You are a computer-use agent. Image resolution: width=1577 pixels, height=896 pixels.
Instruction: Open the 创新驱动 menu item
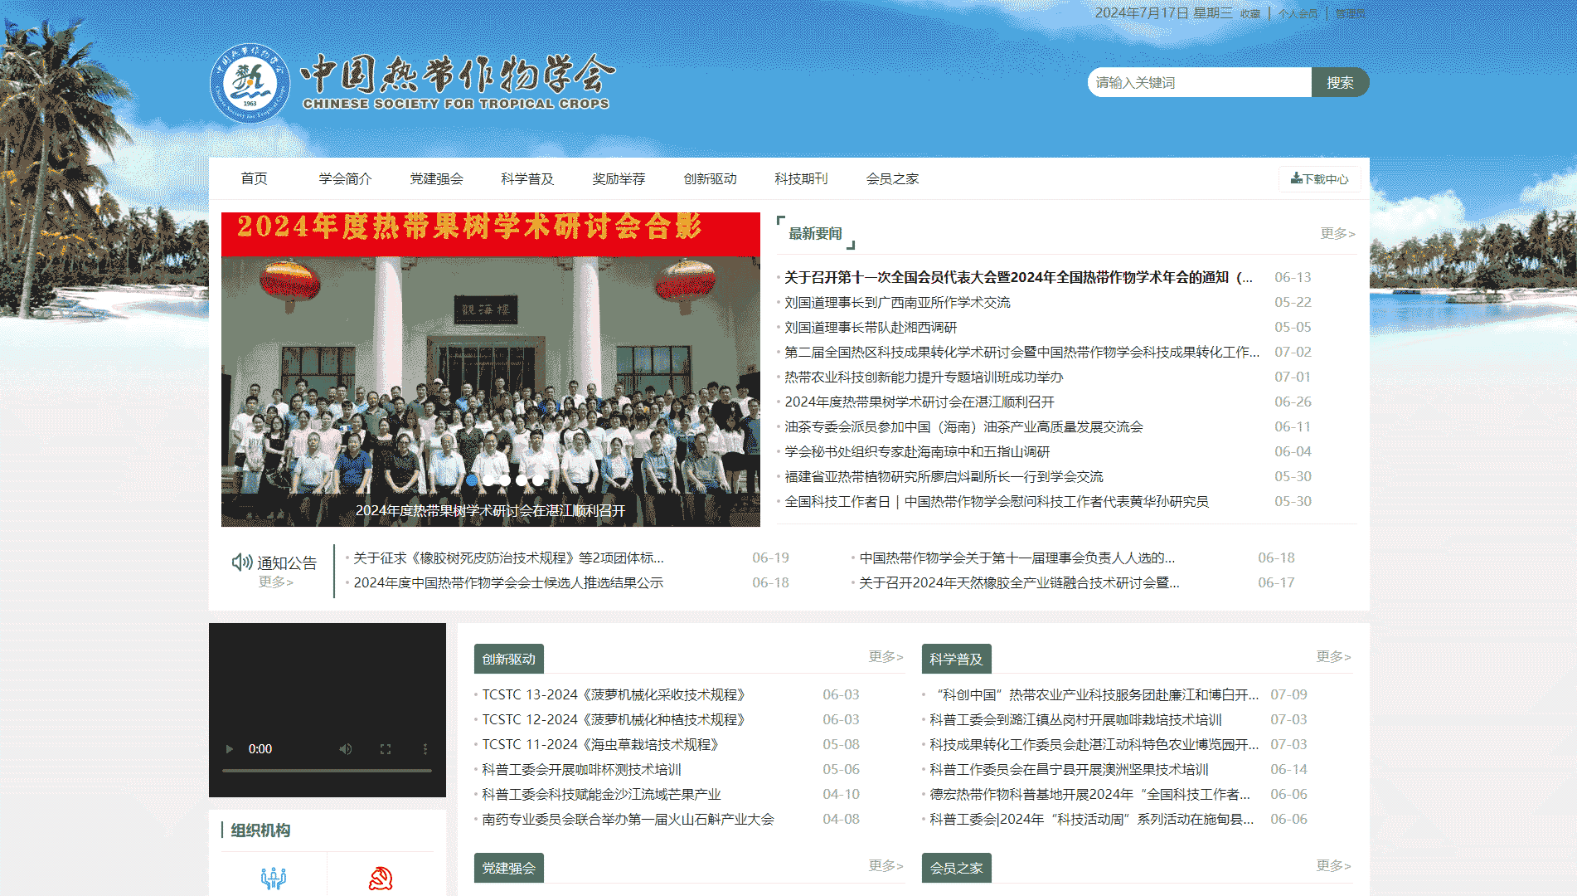(x=711, y=179)
